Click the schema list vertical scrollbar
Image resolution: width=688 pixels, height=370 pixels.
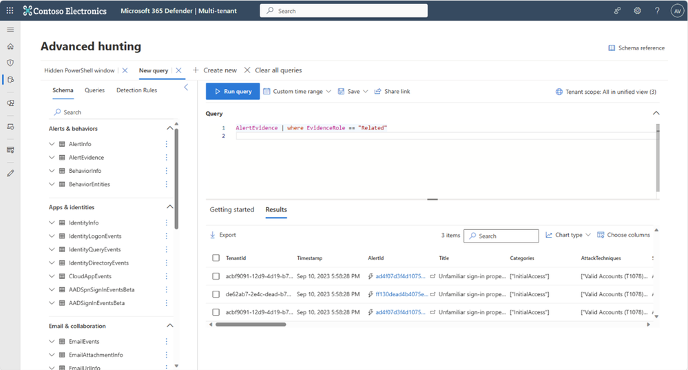(x=176, y=178)
